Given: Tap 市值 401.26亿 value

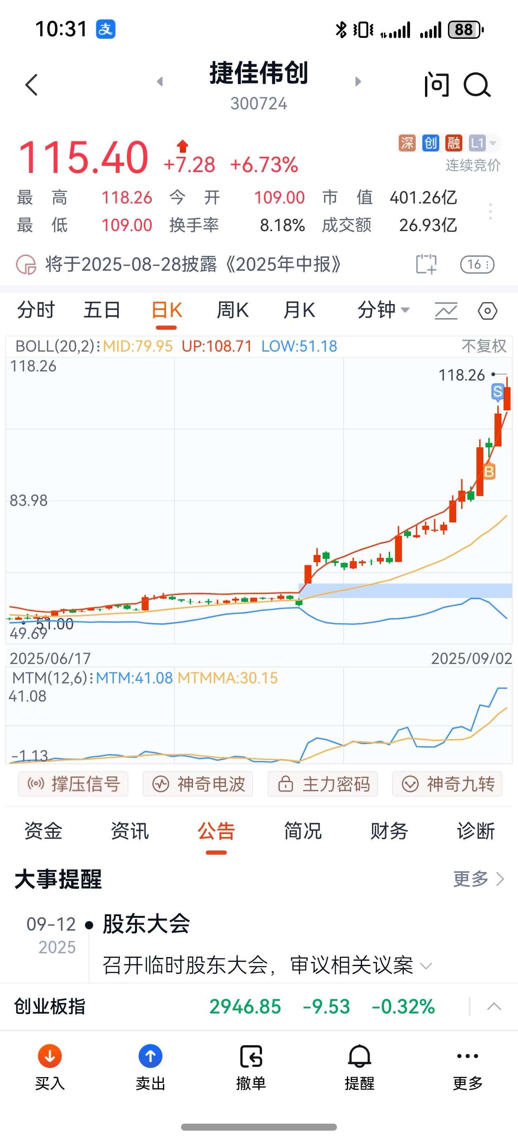Looking at the screenshot, I should [423, 197].
